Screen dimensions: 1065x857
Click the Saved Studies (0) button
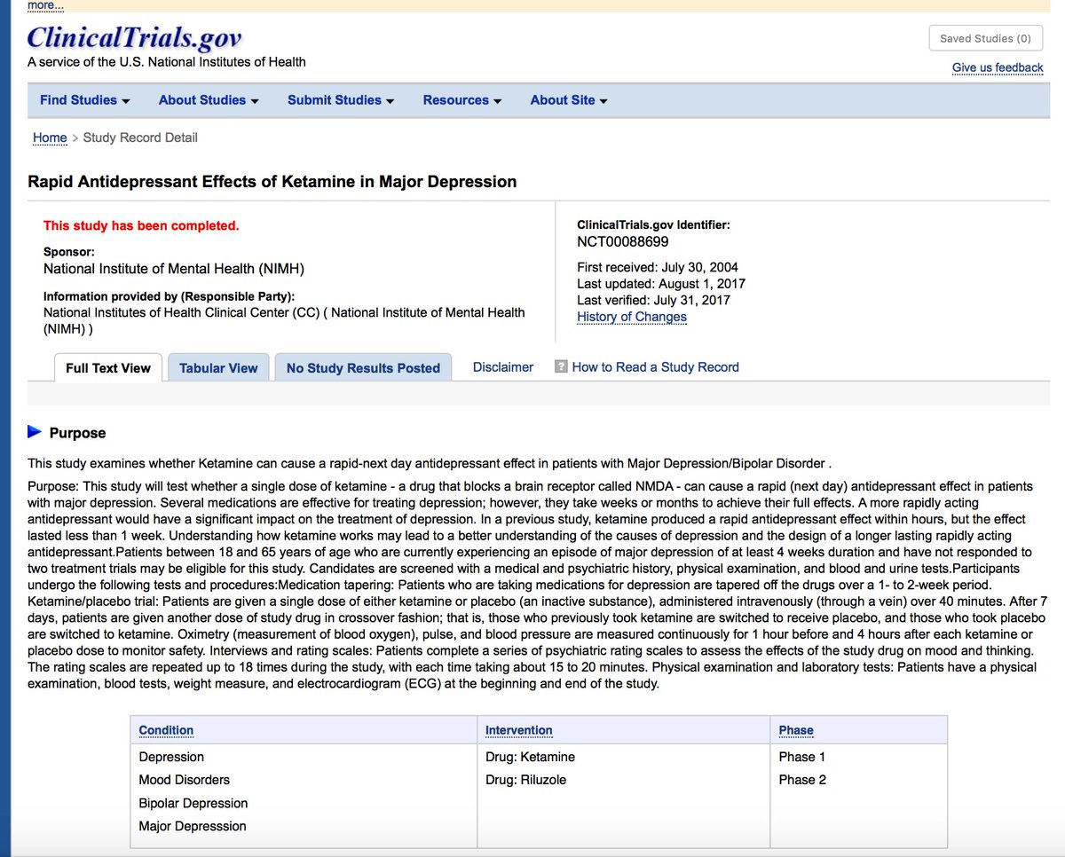985,39
